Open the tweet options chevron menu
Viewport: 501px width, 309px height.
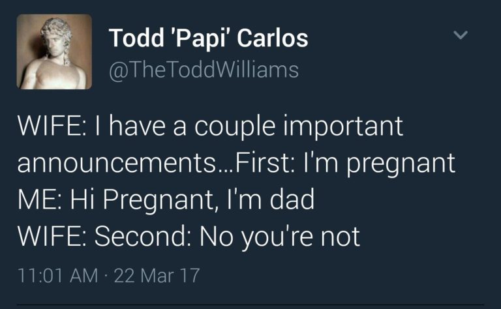[x=461, y=35]
